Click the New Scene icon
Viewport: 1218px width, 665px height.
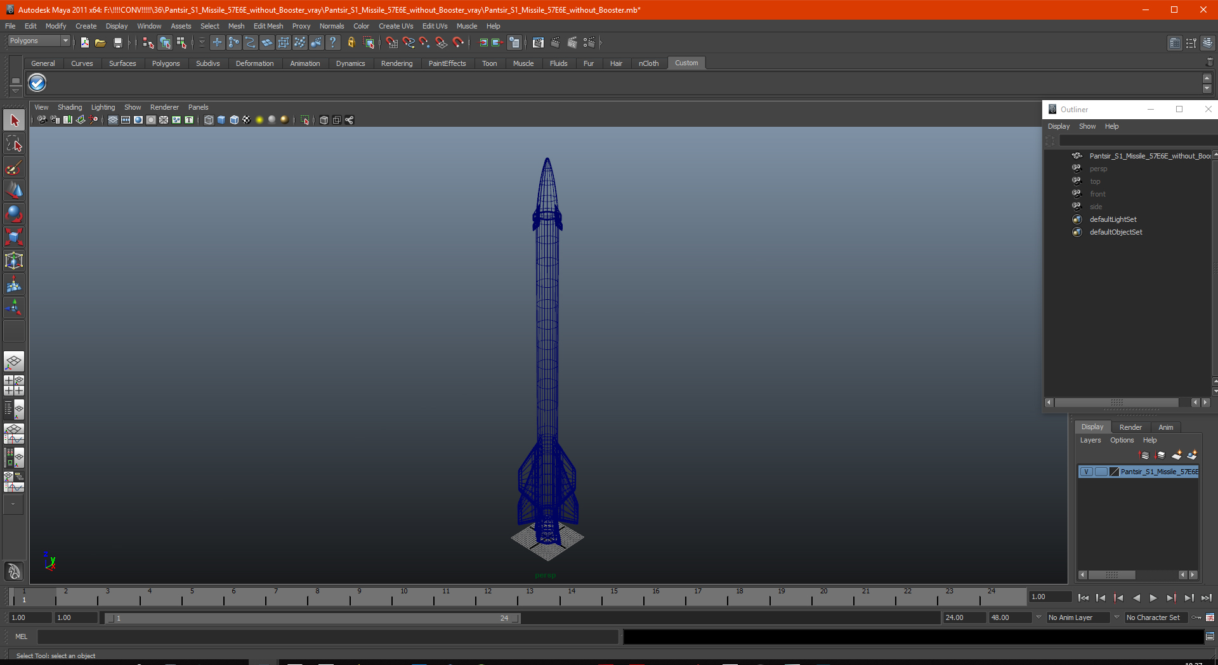(84, 42)
